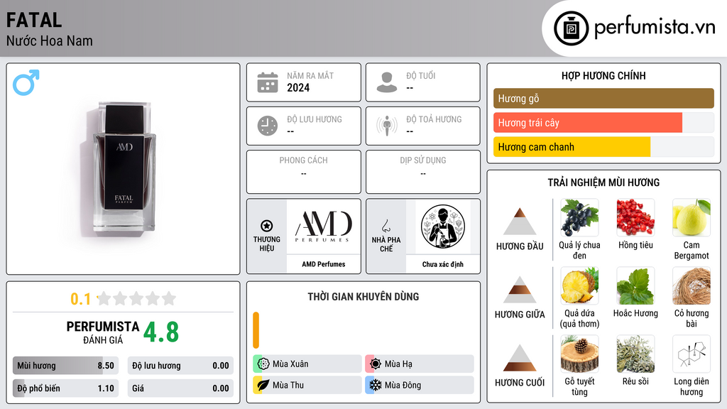Viewport: 727px width, 409px height.
Task: Click the FATAL perfume bottle photo
Action: 124,168
